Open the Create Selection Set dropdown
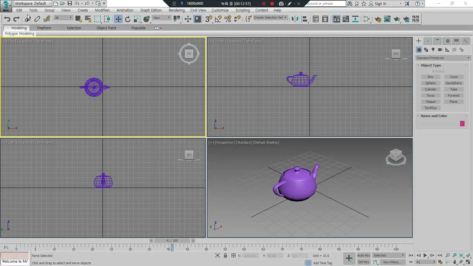 [270, 18]
